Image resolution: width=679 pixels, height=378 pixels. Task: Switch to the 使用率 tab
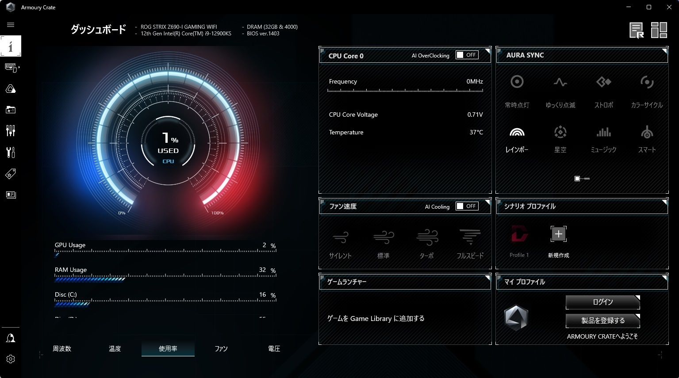(x=168, y=349)
